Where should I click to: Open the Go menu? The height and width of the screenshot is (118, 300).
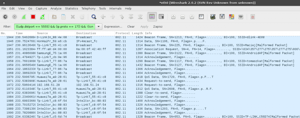click(30, 8)
